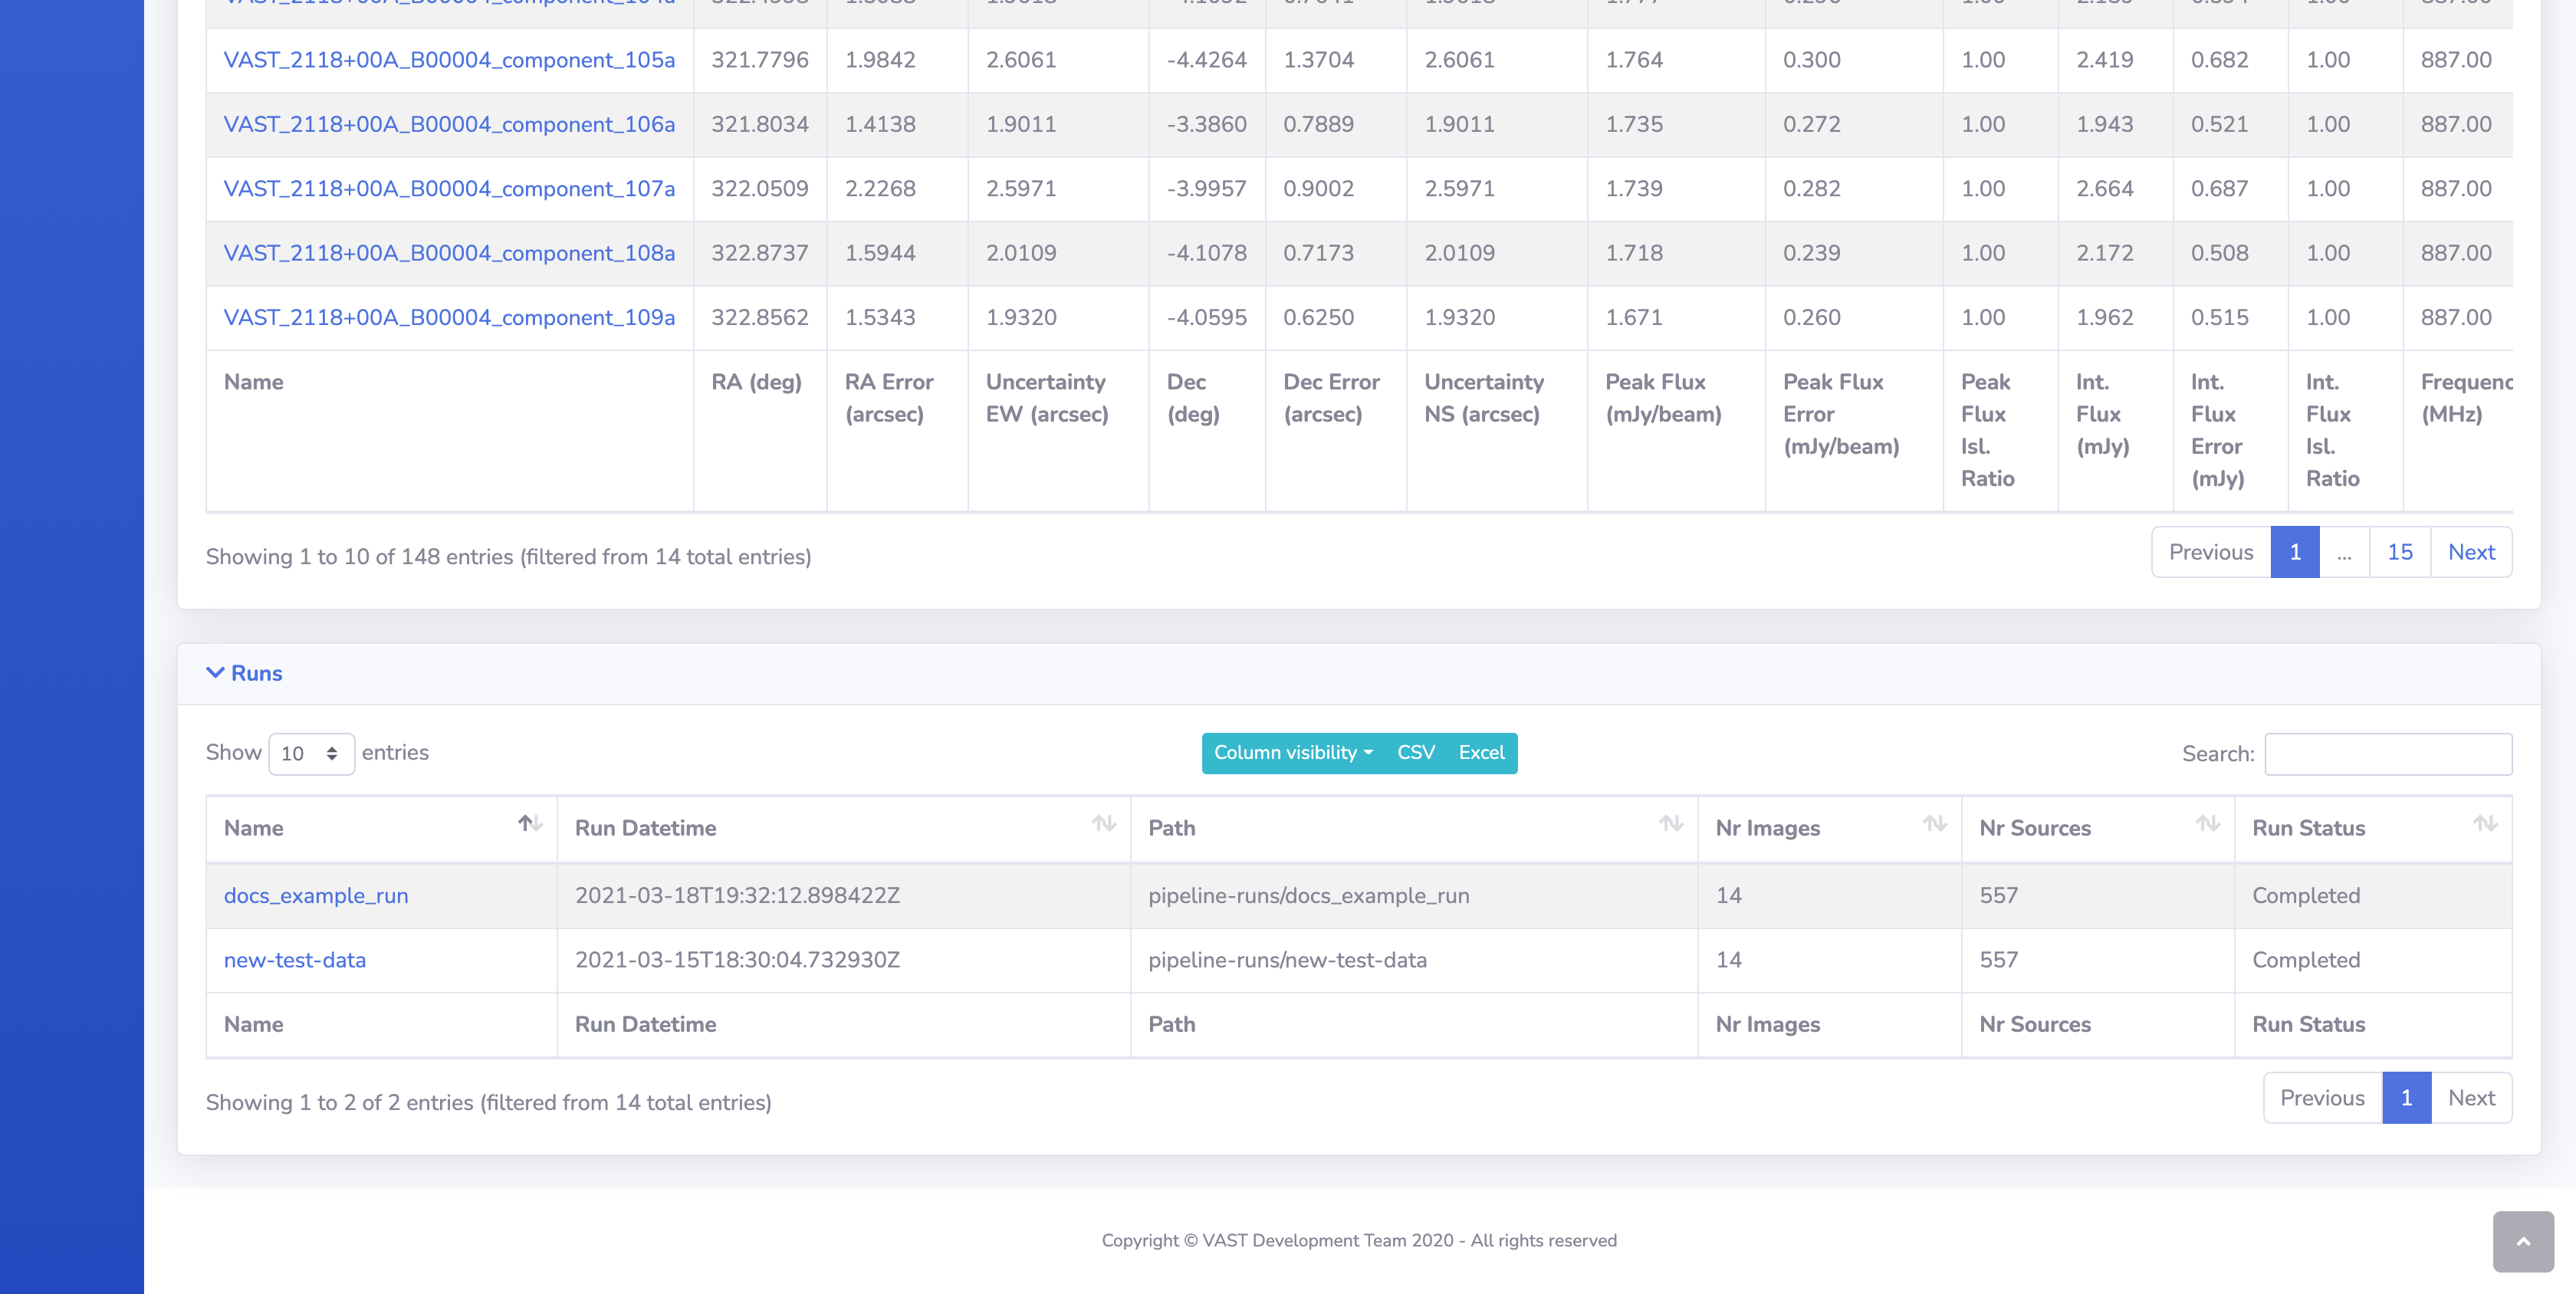Open docs_example_run run link
The height and width of the screenshot is (1294, 2576).
(316, 896)
